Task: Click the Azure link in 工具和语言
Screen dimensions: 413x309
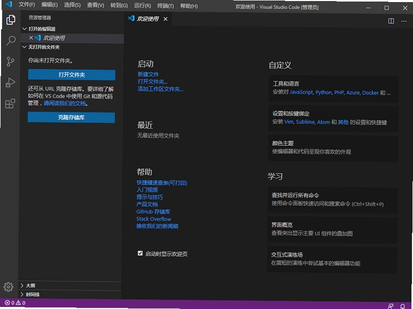Action: 353,92
